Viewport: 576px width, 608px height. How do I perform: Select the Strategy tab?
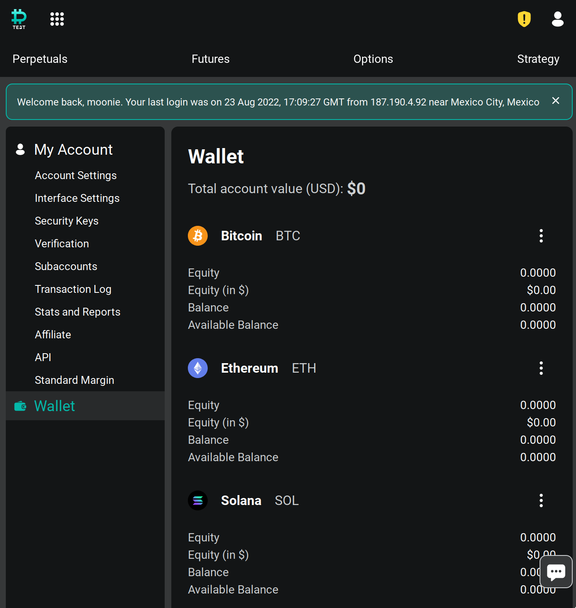pyautogui.click(x=538, y=59)
